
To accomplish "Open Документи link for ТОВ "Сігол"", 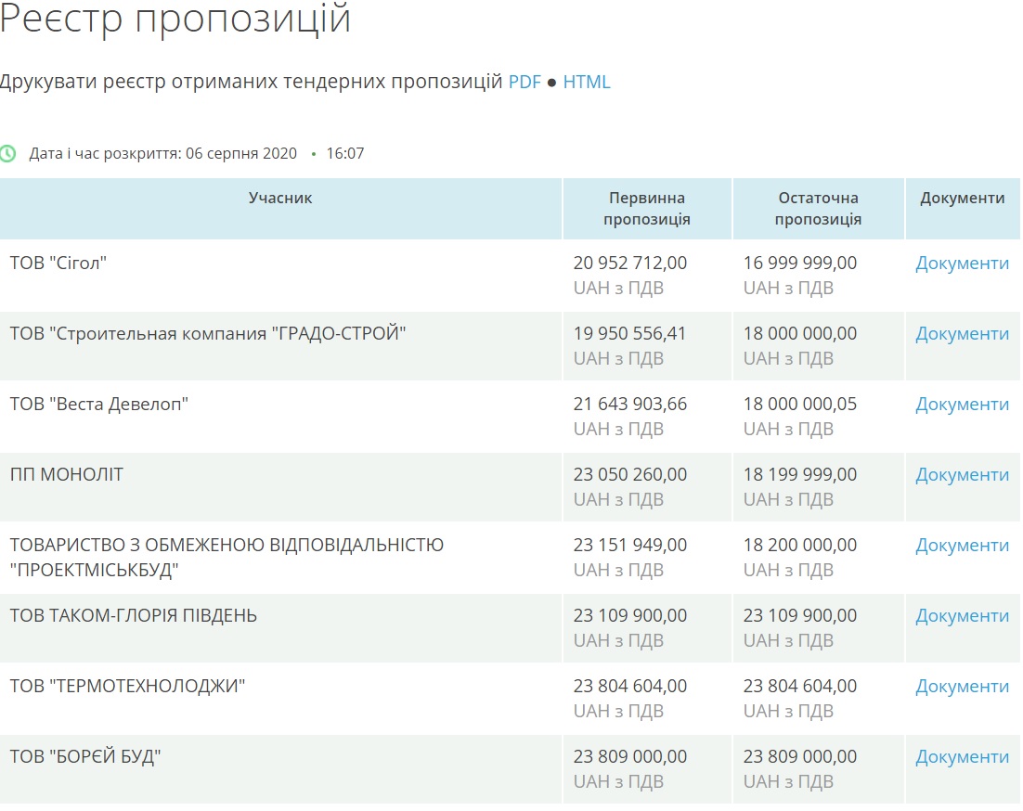I will click(x=963, y=264).
